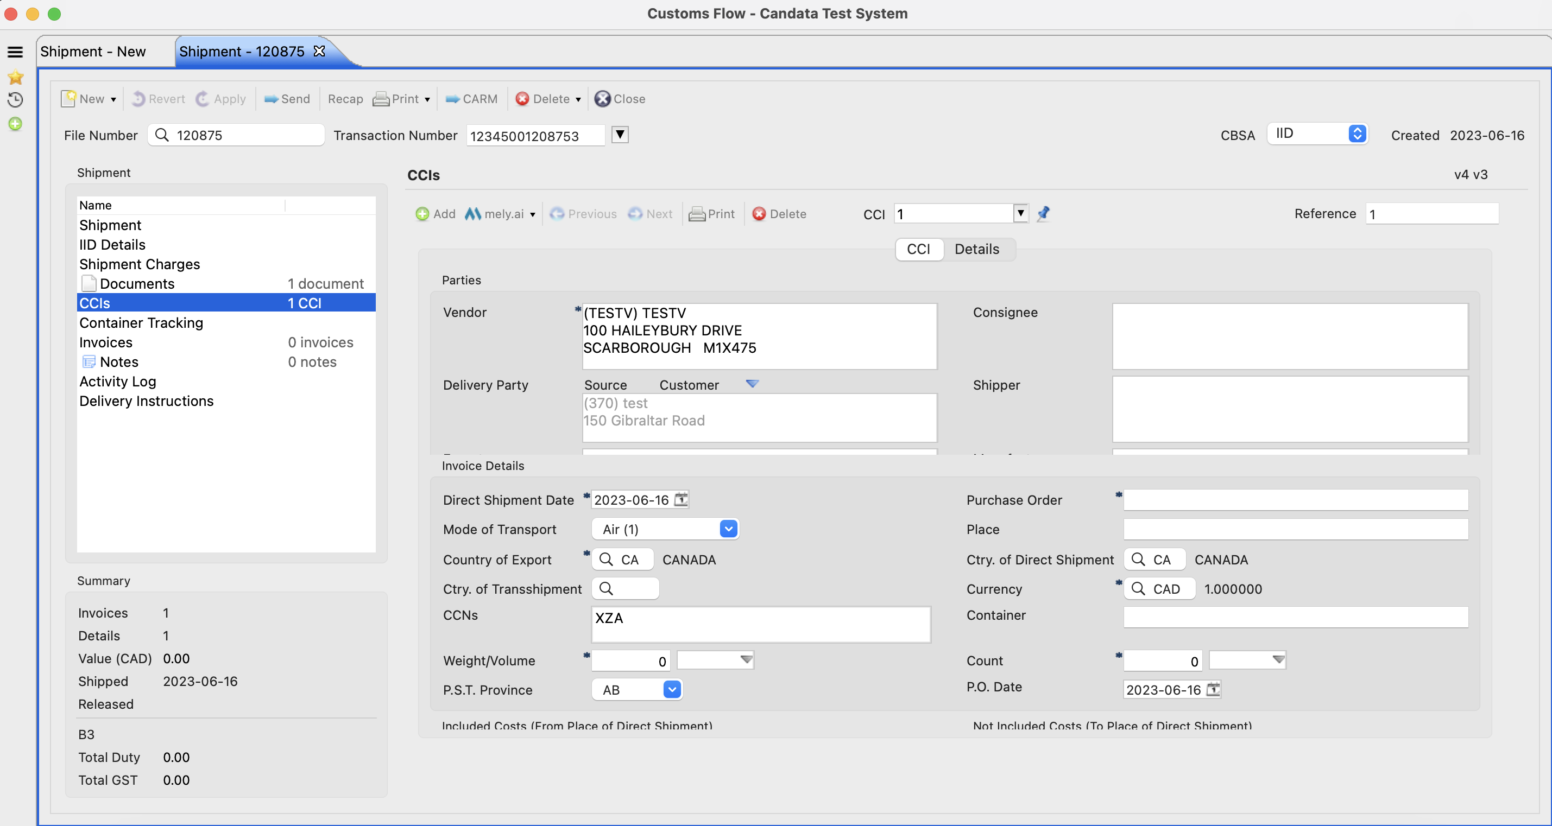The image size is (1552, 826).
Task: Open the CBSA IID selector
Action: [x=1317, y=134]
